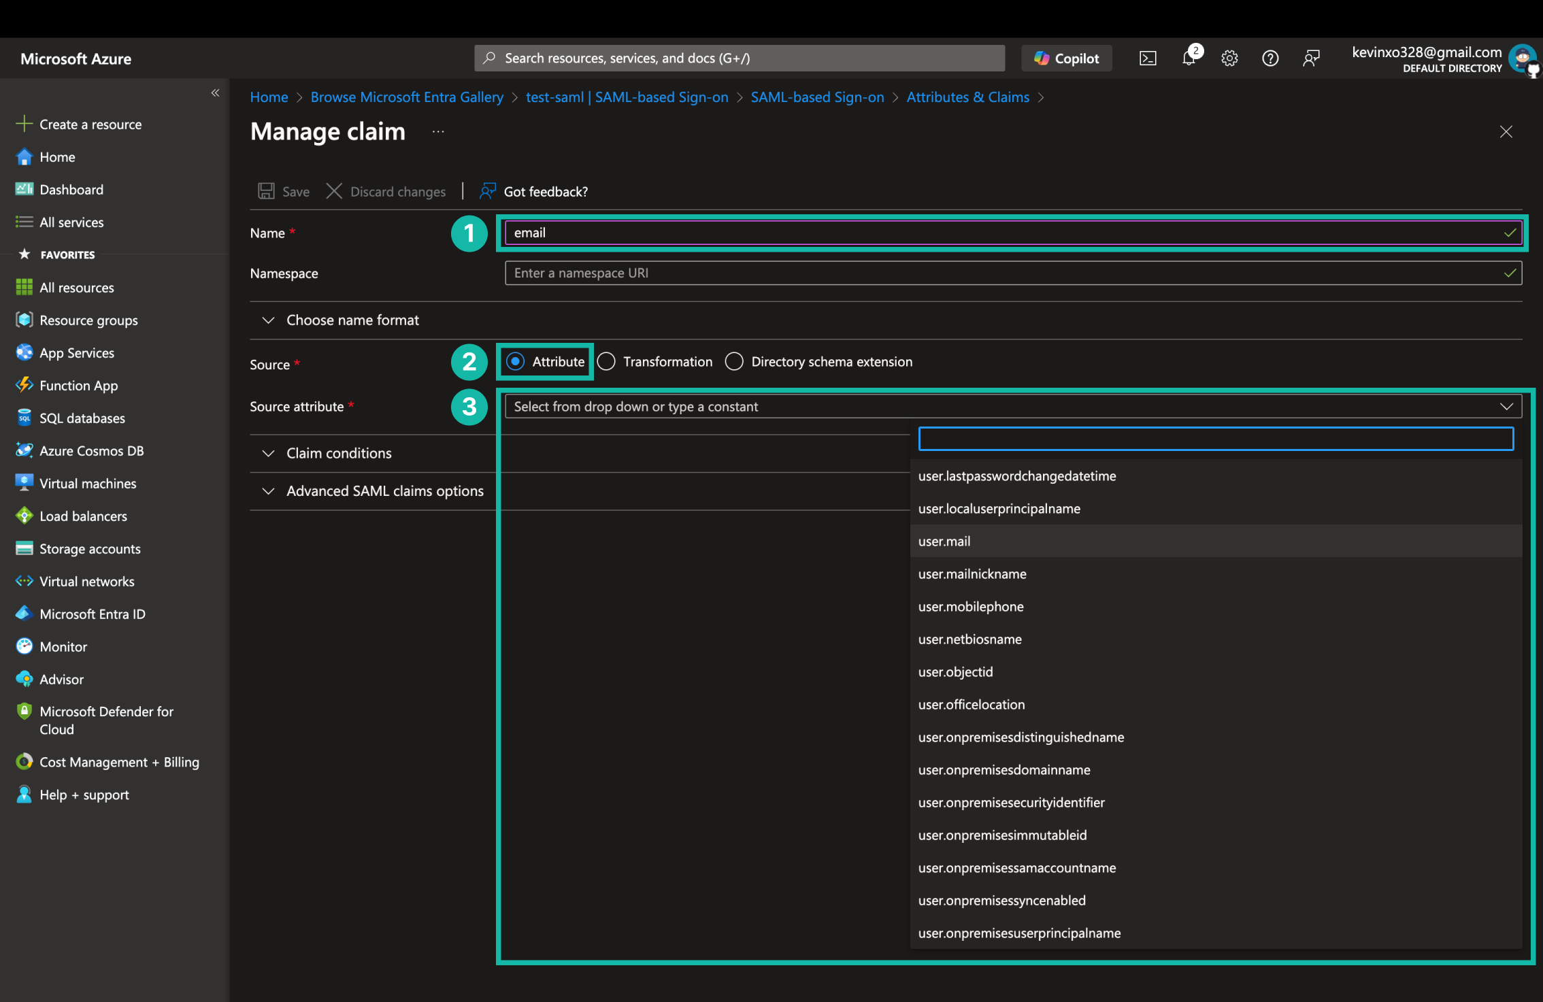Click the Create a resource plus icon
This screenshot has height=1002, width=1543.
tap(24, 124)
